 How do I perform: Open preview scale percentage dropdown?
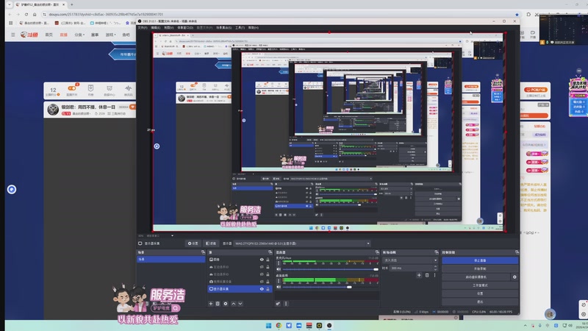(172, 235)
